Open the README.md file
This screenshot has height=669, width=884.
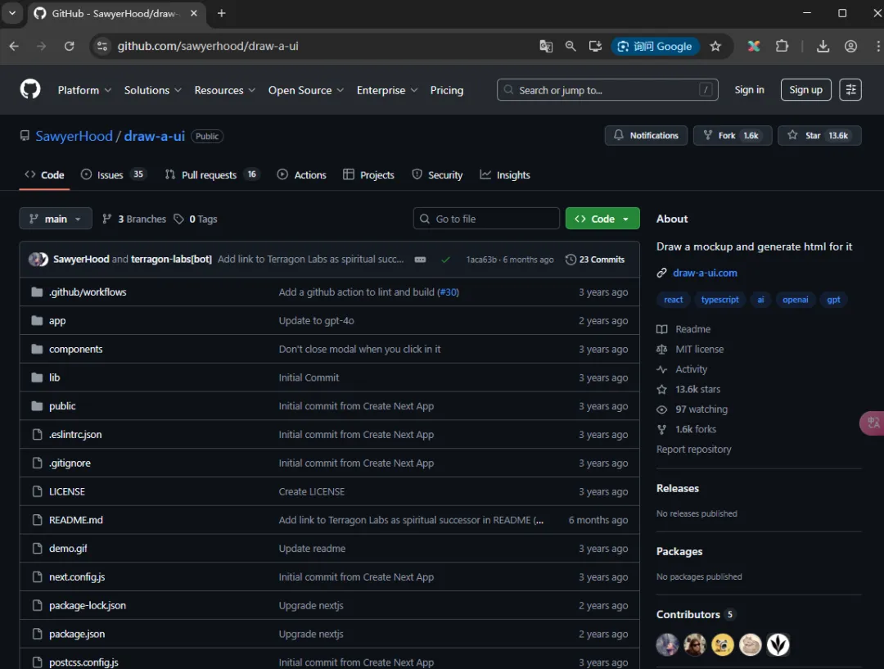[75, 520]
